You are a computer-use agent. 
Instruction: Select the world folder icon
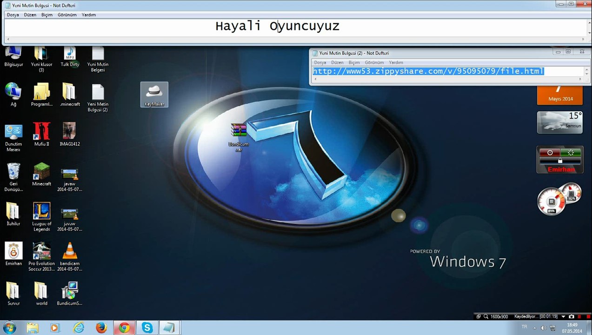(41, 294)
